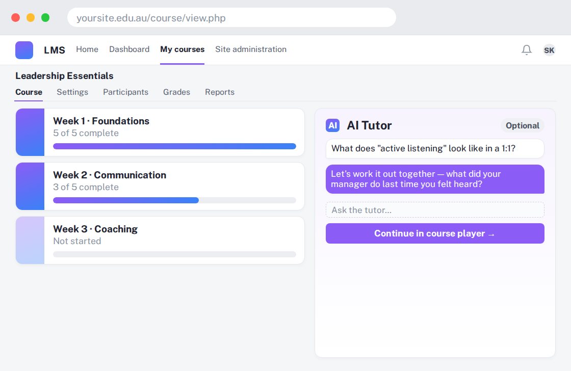Image resolution: width=571 pixels, height=371 pixels.
Task: Click the yellow minimize window button
Action: [x=31, y=17]
